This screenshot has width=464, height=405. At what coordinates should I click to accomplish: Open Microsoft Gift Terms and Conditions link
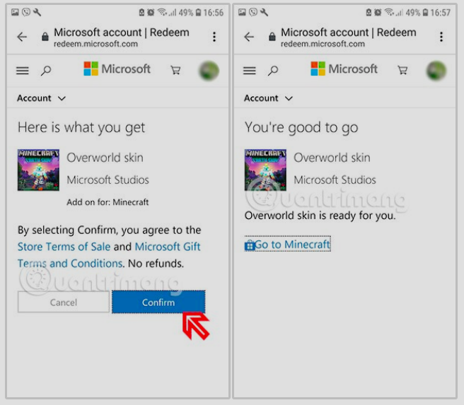coord(109,255)
